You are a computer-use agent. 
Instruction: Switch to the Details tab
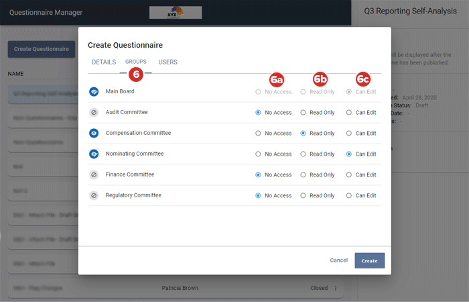[104, 62]
